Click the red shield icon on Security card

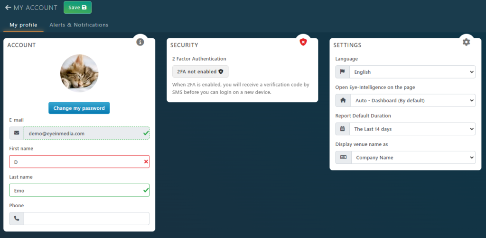pos(303,42)
